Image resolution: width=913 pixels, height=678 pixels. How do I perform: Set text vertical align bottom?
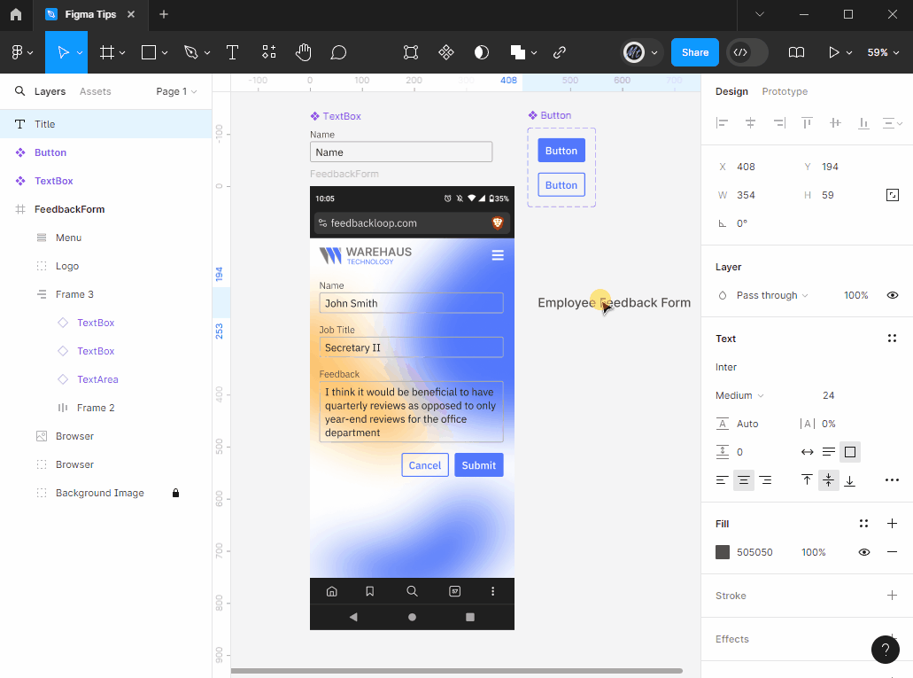tap(849, 480)
